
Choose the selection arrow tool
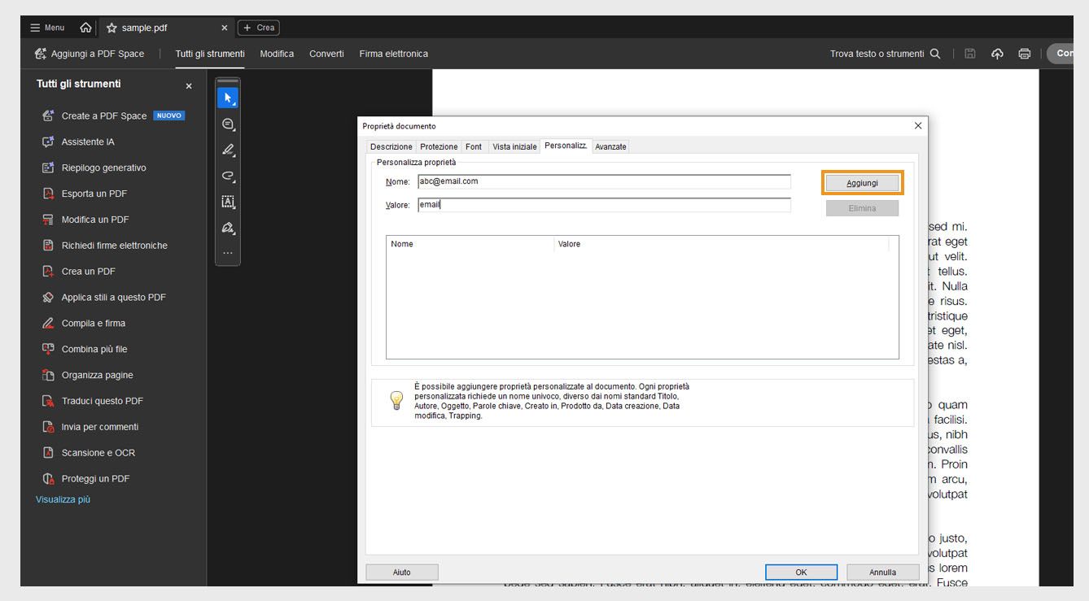(228, 98)
